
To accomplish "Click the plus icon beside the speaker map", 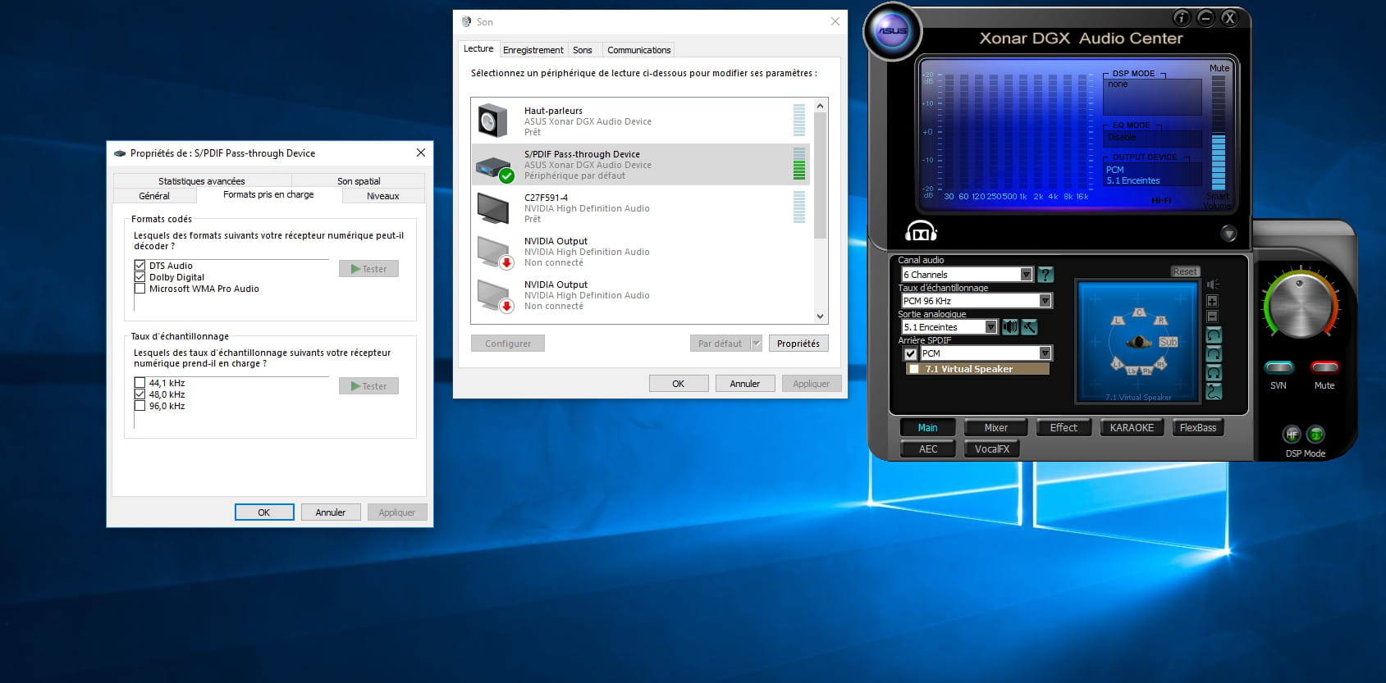I will point(1212,301).
